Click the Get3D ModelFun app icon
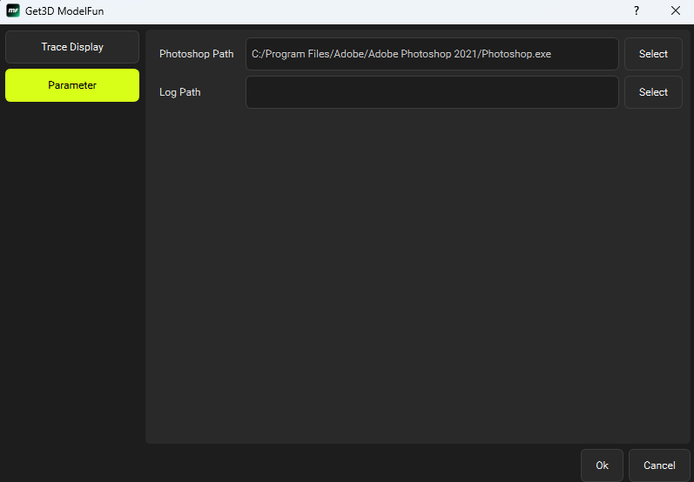This screenshot has width=694, height=482. [13, 11]
